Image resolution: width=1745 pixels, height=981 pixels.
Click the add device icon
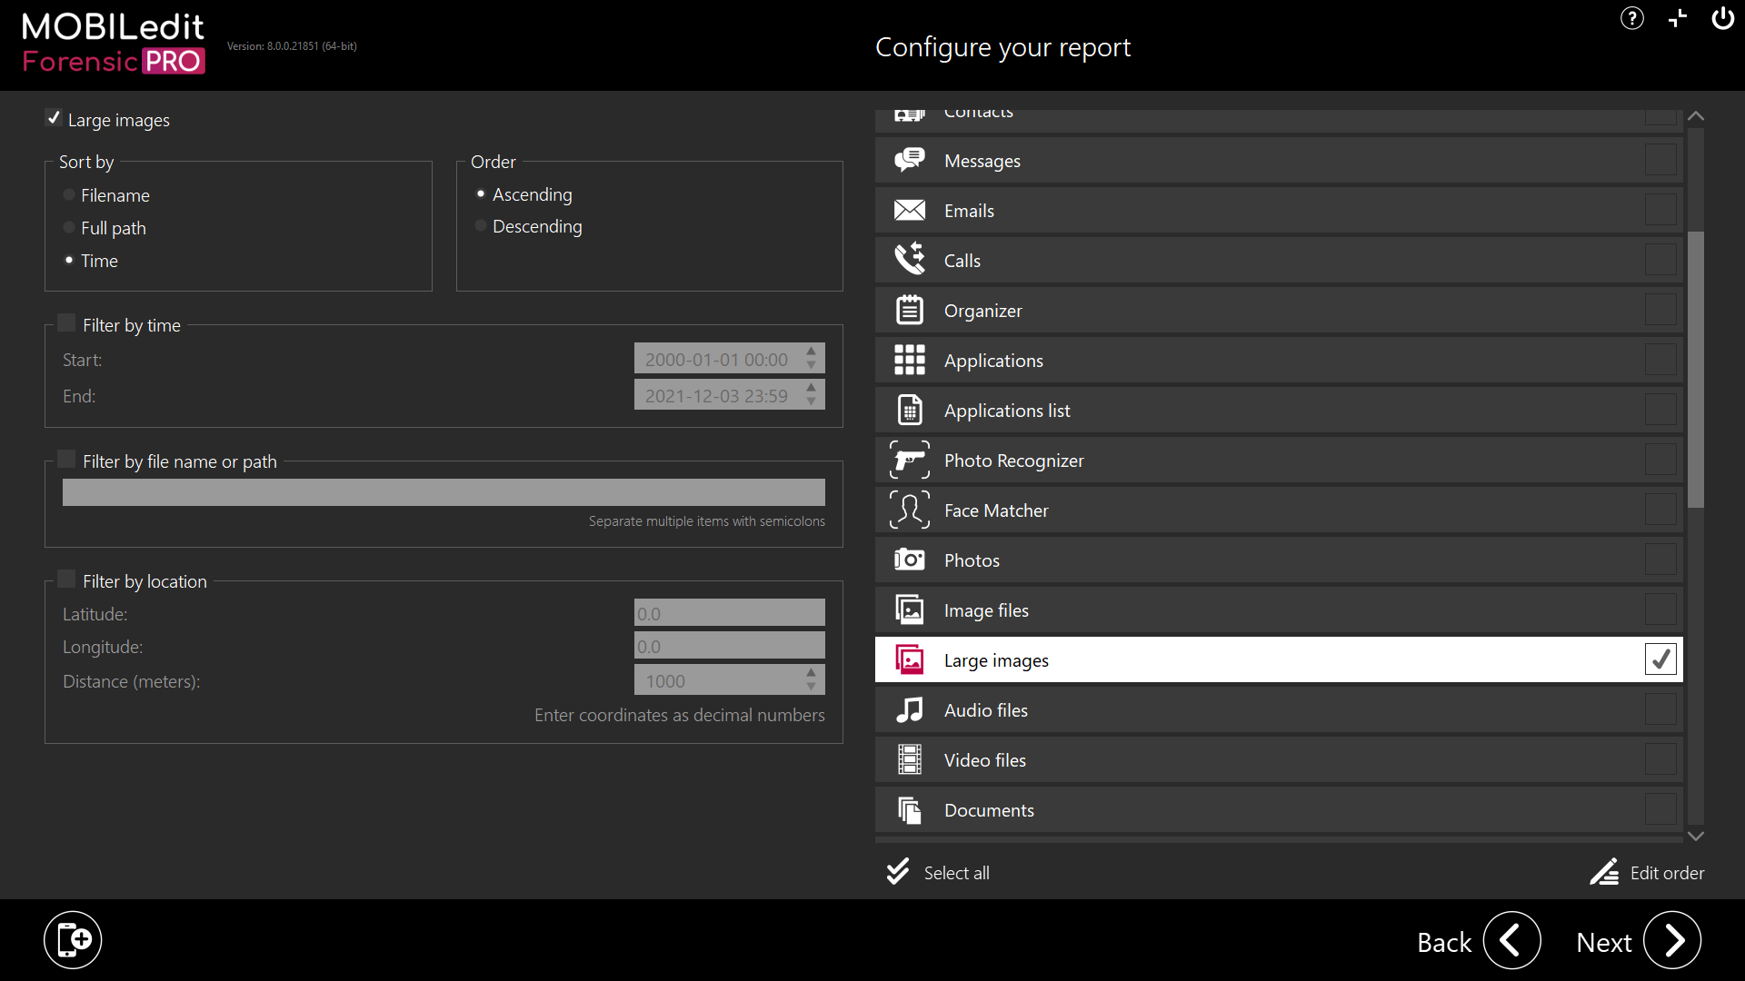point(73,939)
